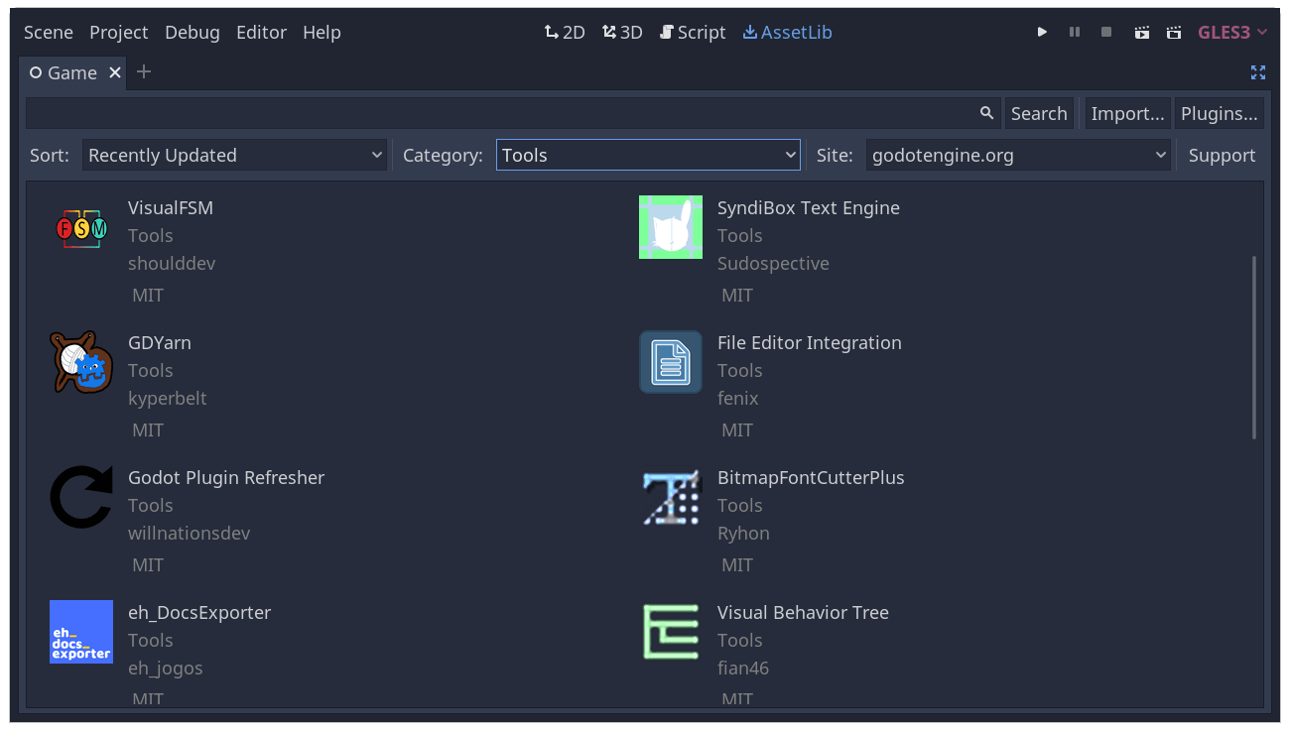Click the expand-to-fullscreen icon above the panel
Screen dimensions: 1290x732
1258,71
